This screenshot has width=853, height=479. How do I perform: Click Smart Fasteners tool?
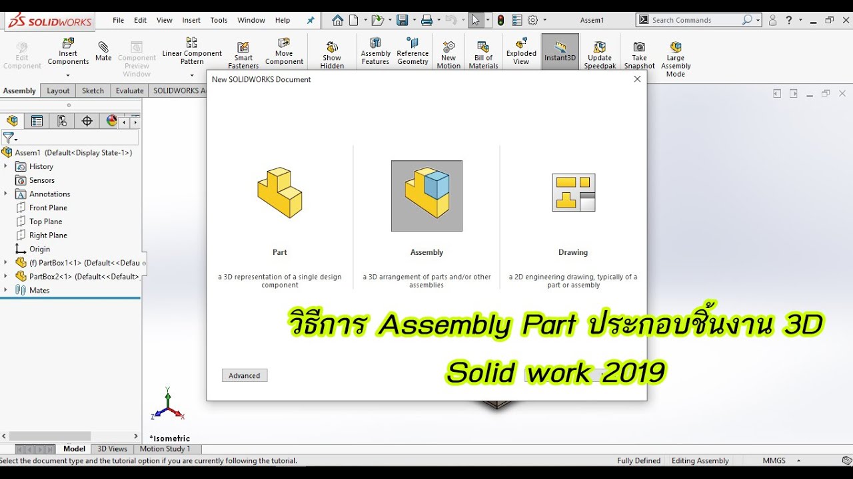(x=243, y=55)
